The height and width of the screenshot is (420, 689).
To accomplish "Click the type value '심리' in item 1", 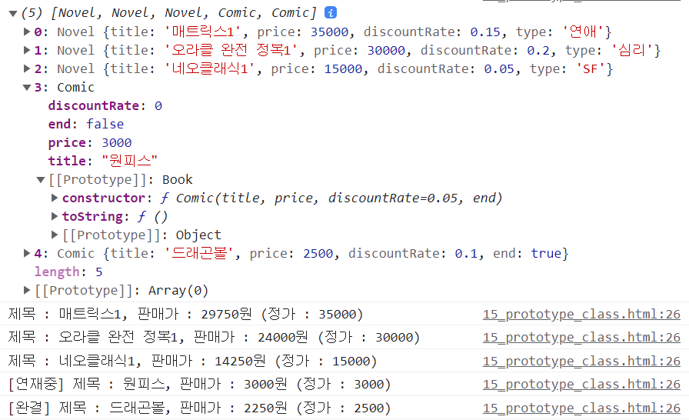I will point(632,50).
